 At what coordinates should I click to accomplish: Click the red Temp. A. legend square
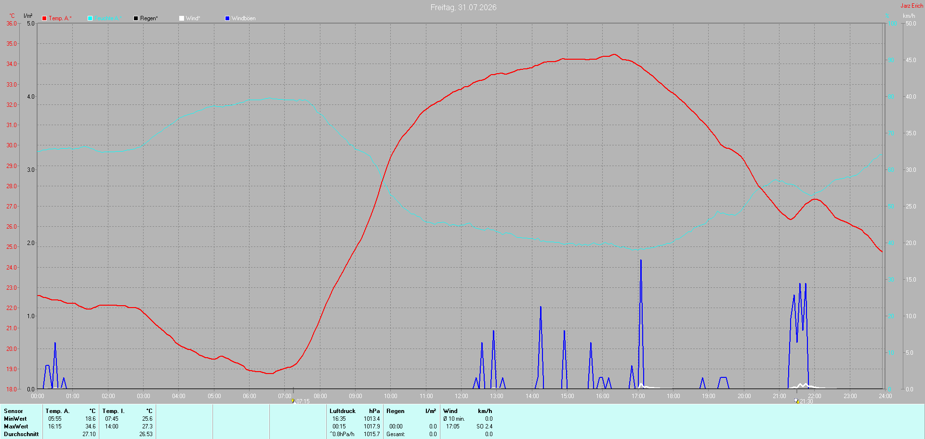tap(44, 18)
